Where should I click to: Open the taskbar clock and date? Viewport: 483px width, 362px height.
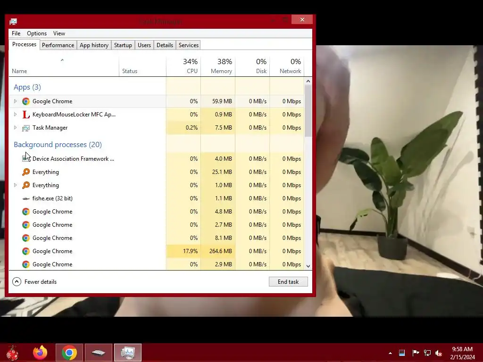[x=462, y=353]
